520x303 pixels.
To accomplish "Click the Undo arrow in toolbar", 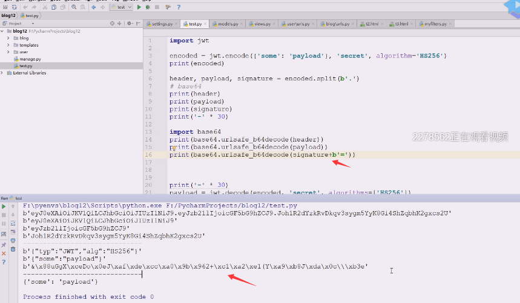I will (x=25, y=7).
